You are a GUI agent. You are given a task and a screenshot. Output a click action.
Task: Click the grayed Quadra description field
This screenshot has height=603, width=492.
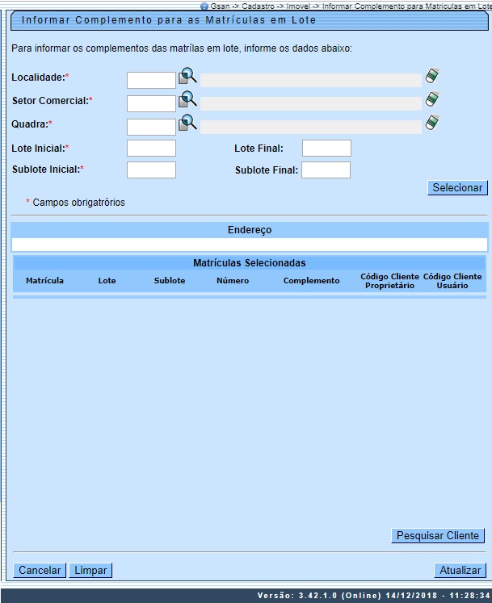[311, 128]
